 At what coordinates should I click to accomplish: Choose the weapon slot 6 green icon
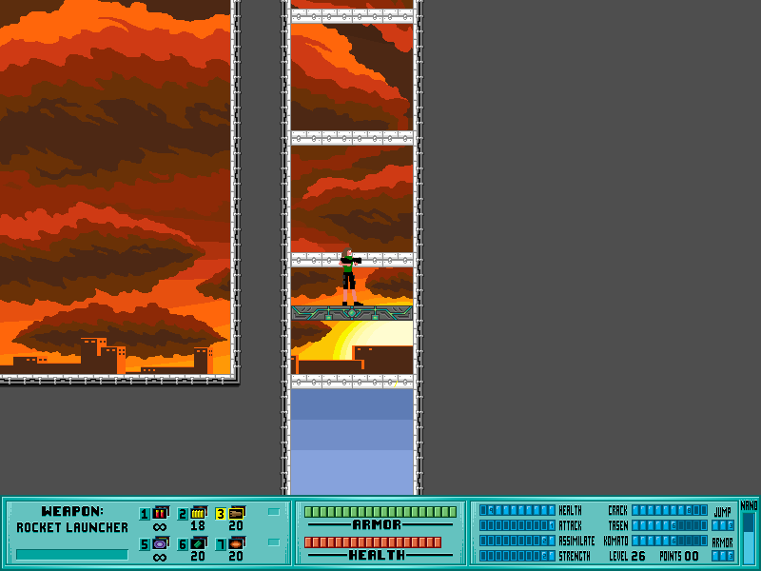click(198, 543)
